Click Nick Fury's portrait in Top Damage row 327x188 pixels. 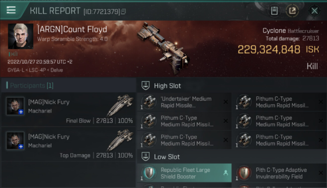pos(15,141)
